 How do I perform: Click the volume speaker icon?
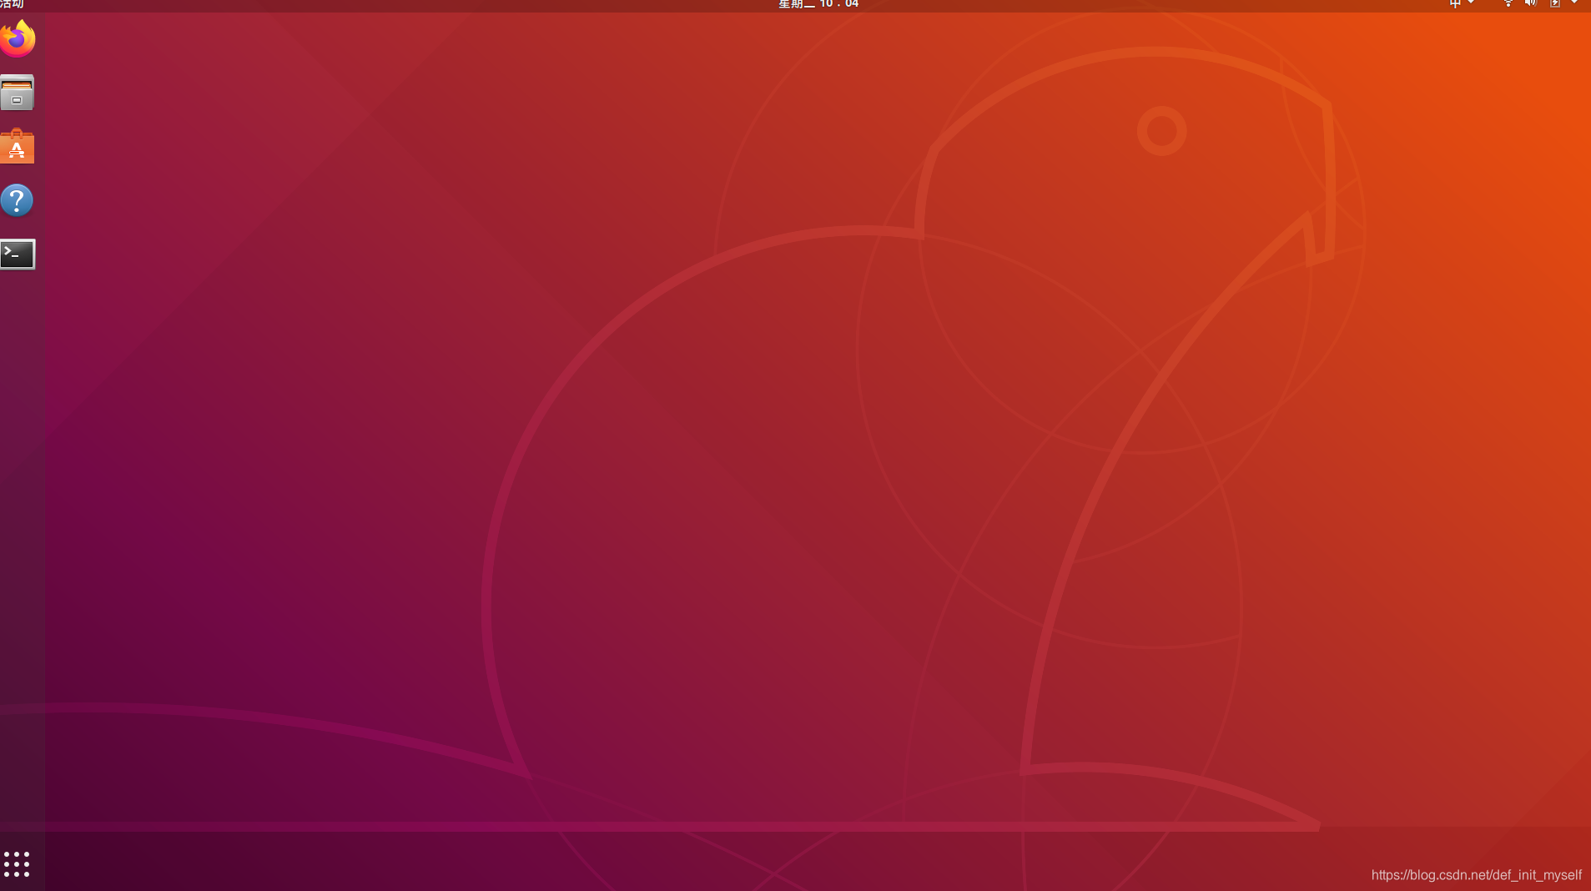(x=1531, y=3)
